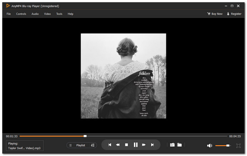Change playlist sort order icon
This screenshot has width=247, height=156.
[93, 145]
